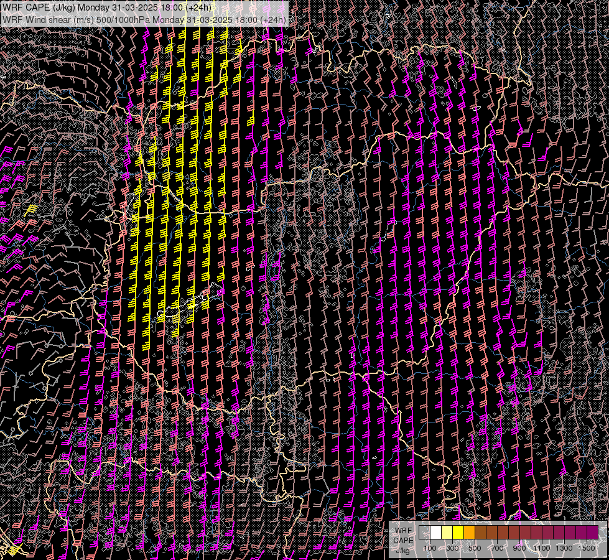Viewport: 609px width, 560px height.
Task: Click the 900 legend value label
Action: tap(519, 548)
